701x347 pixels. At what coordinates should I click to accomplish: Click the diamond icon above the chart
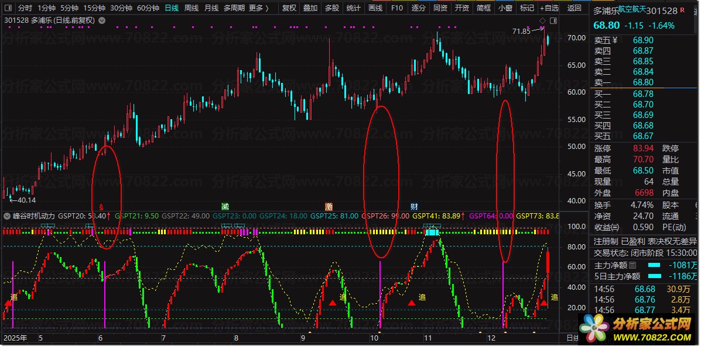tap(542, 21)
